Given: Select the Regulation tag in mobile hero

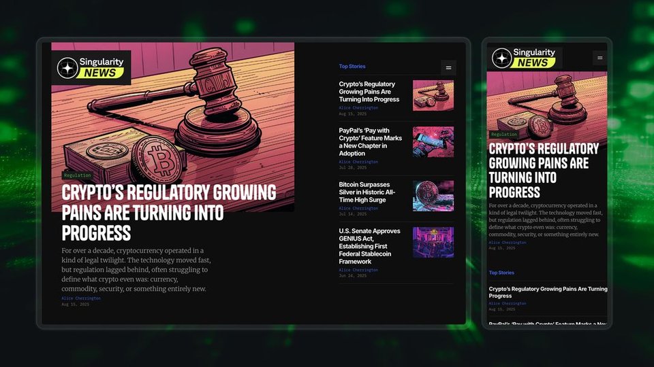Looking at the screenshot, I should 504,135.
